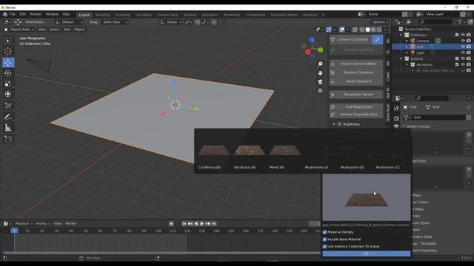This screenshot has width=474, height=266.
Task: Toggle auto keying record button
Action: tap(171, 223)
